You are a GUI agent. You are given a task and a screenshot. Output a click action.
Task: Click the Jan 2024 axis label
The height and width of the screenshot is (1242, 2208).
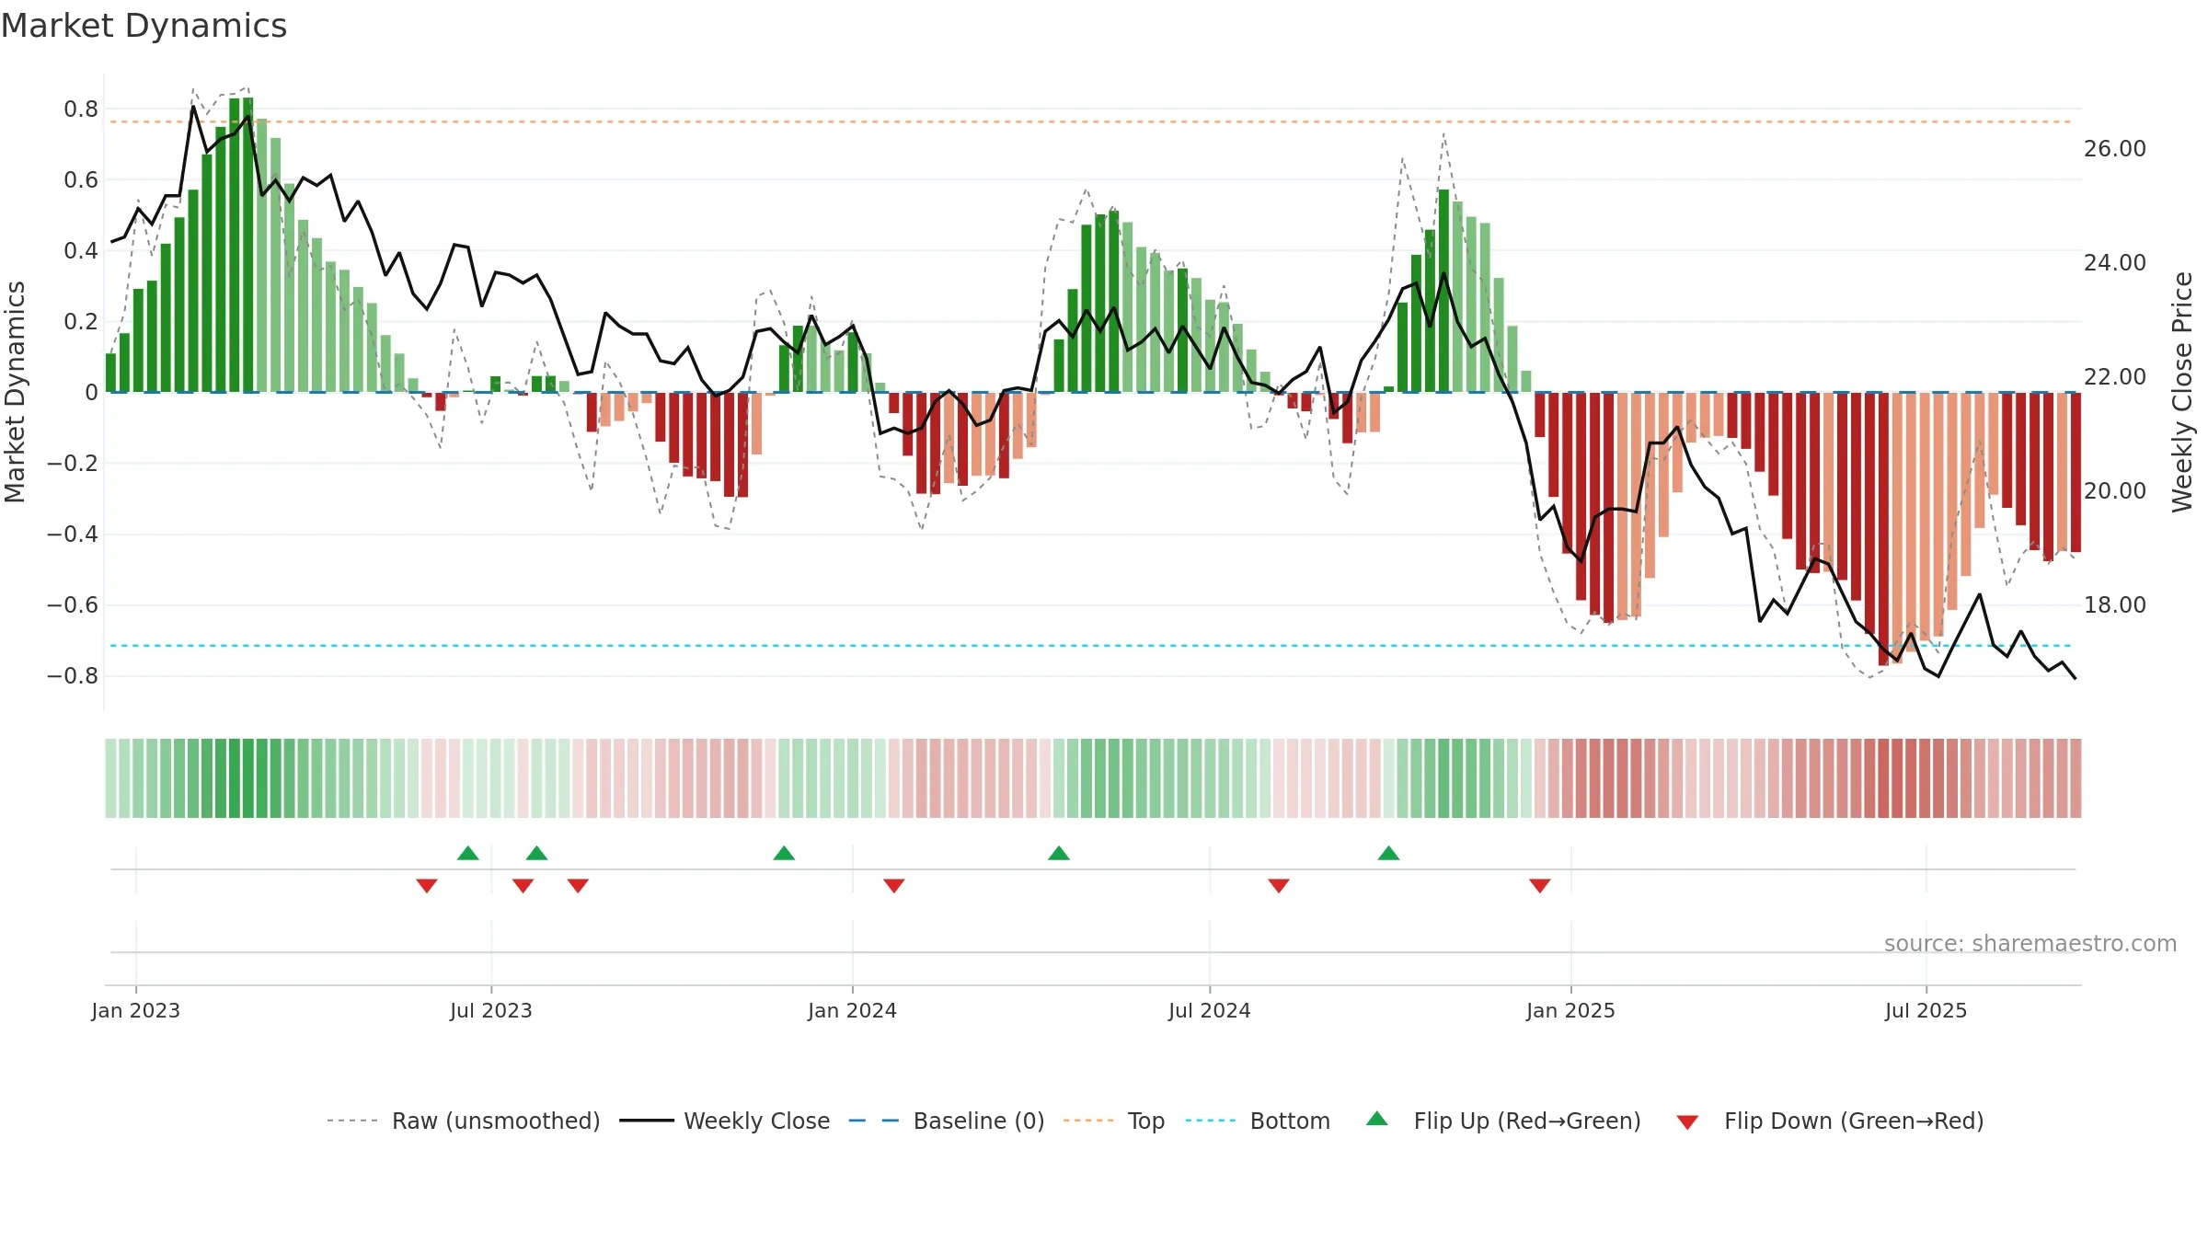click(853, 1010)
